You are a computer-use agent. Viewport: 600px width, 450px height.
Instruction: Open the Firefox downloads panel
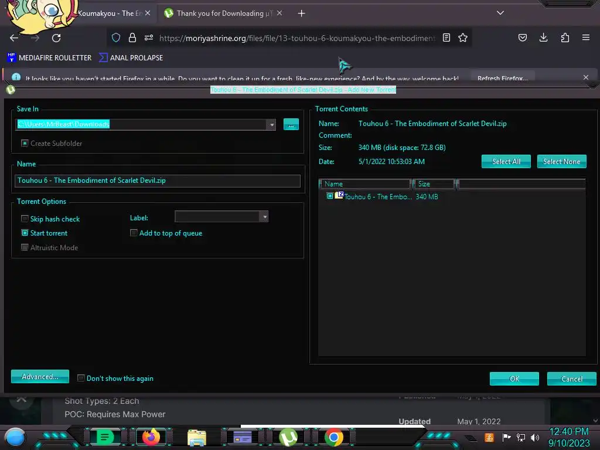click(543, 37)
